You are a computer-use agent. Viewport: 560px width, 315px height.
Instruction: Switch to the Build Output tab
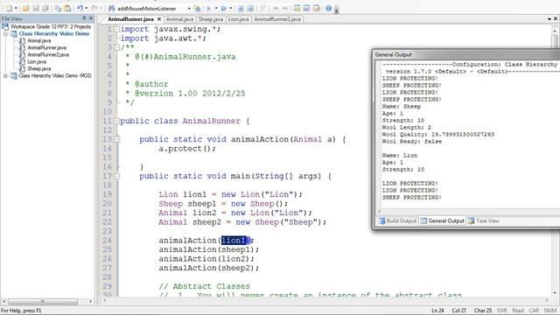click(398, 221)
